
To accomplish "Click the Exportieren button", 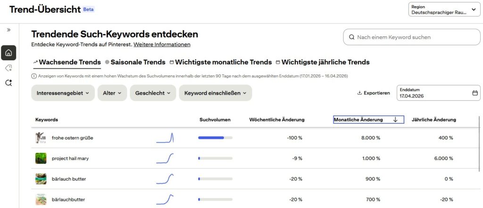I will 374,93.
